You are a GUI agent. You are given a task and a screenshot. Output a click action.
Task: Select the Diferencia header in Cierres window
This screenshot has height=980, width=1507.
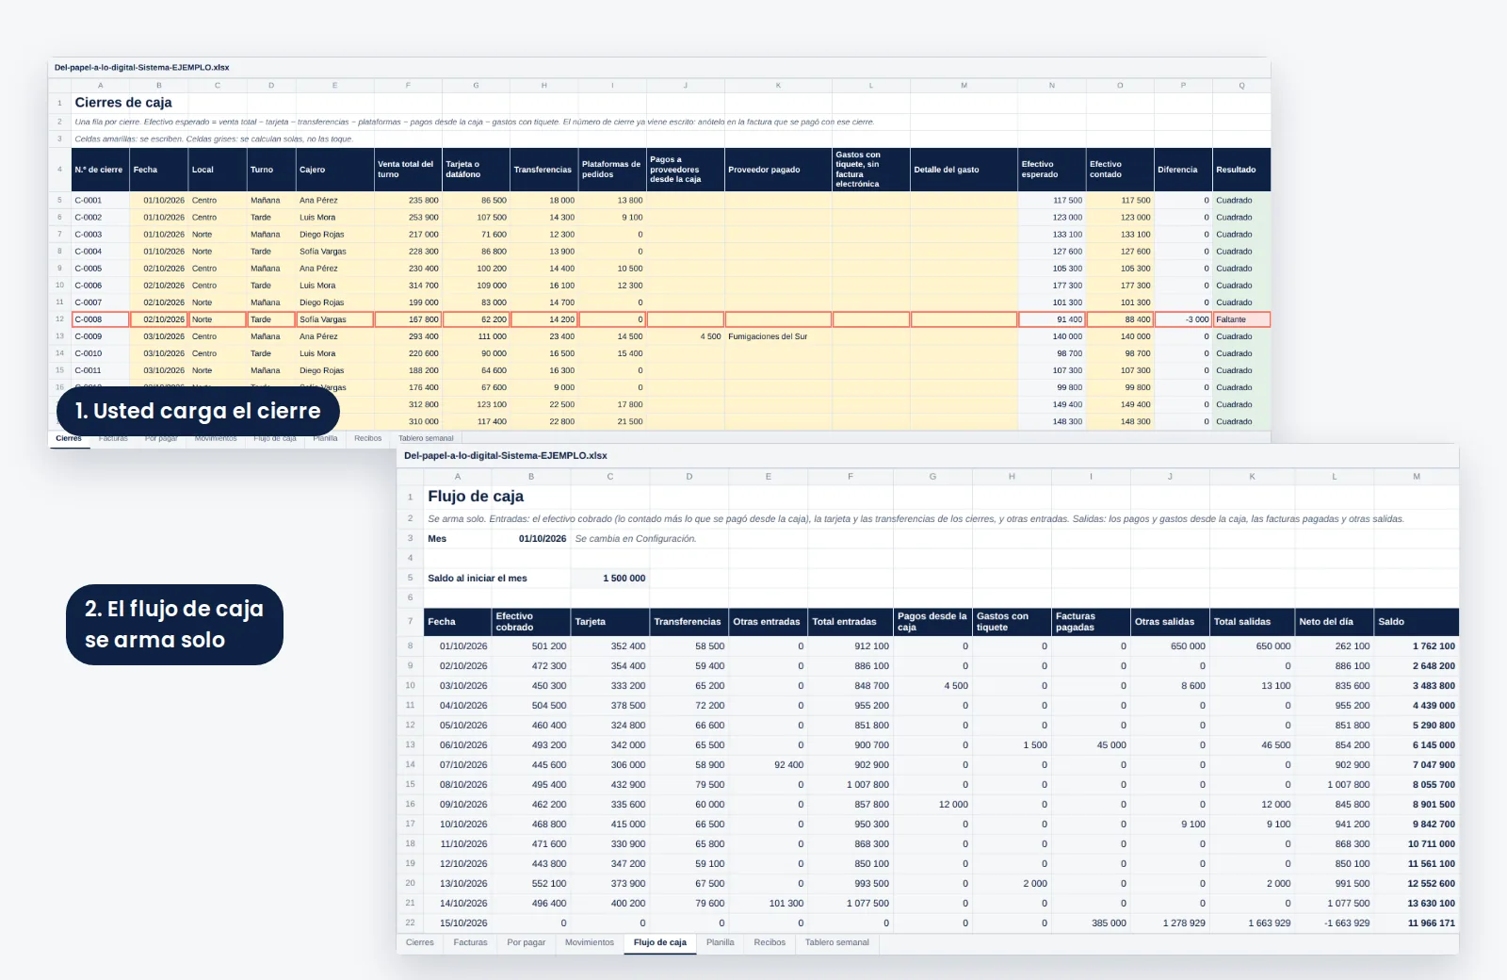[1183, 170]
